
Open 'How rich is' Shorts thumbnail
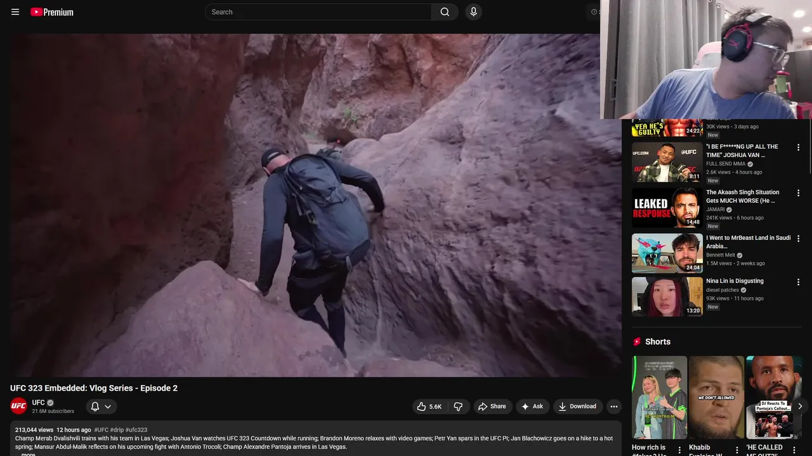(x=659, y=397)
